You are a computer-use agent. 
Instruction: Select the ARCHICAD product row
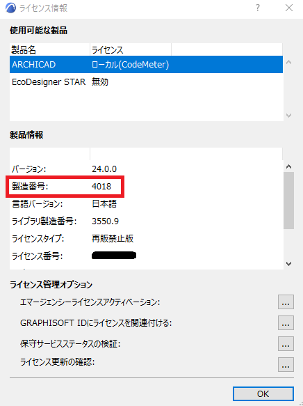click(146, 65)
